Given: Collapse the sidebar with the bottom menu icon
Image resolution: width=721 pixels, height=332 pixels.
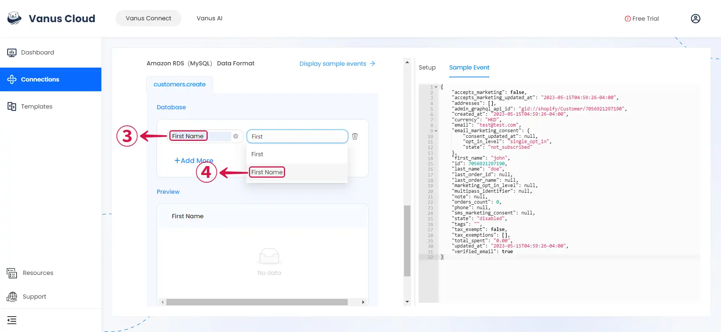Looking at the screenshot, I should [12, 320].
